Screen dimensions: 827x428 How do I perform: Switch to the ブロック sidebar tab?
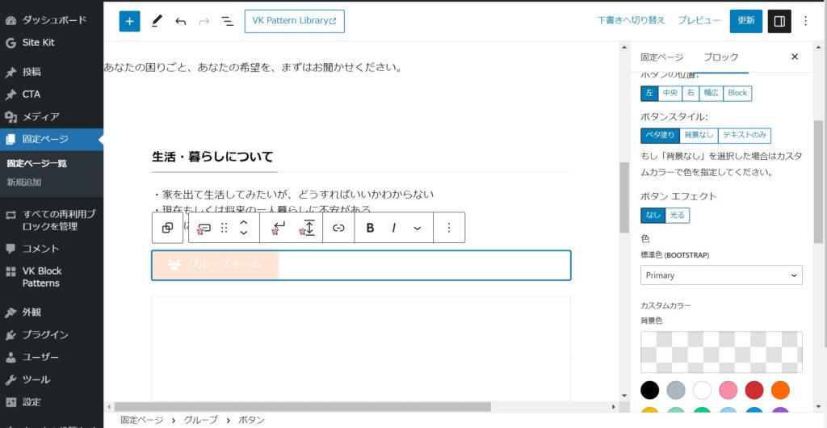pos(721,57)
